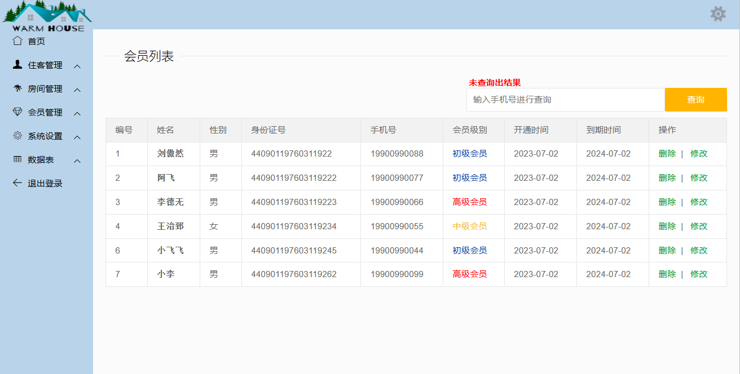Click the person icon beside 住客管理
The image size is (740, 374).
point(17,65)
